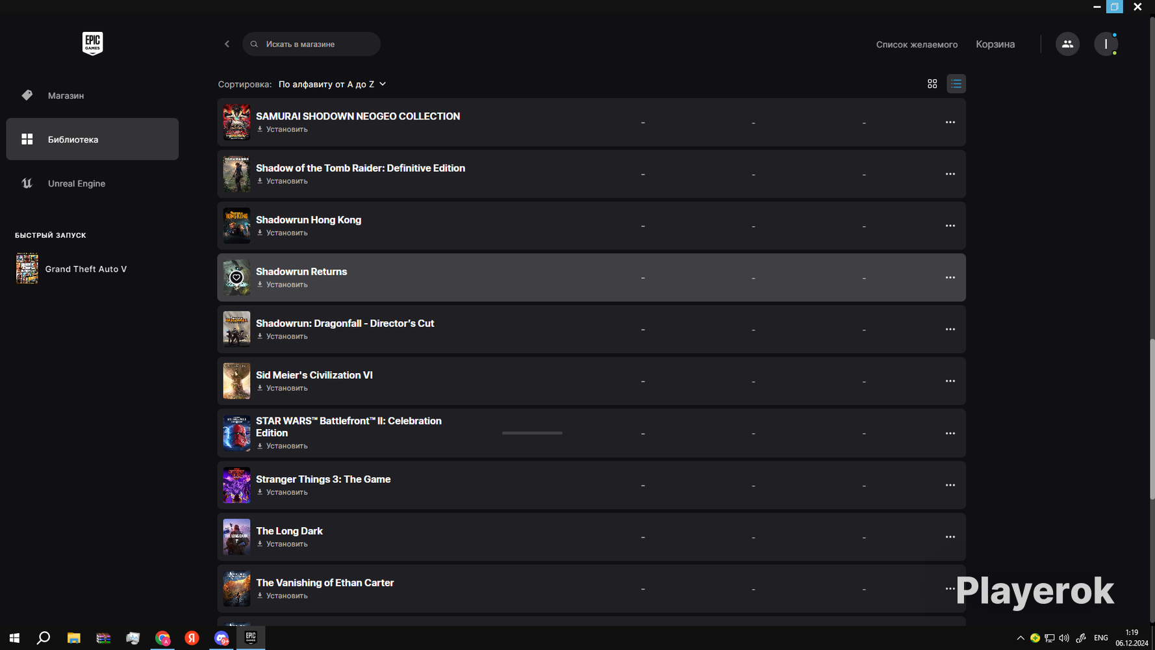Image resolution: width=1155 pixels, height=650 pixels.
Task: Open Yandex browser from the taskbar
Action: 192,638
